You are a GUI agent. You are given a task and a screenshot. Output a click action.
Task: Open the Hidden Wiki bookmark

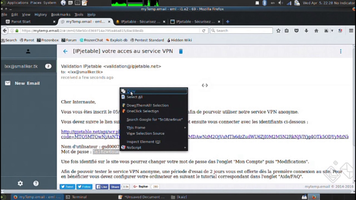[179, 40]
